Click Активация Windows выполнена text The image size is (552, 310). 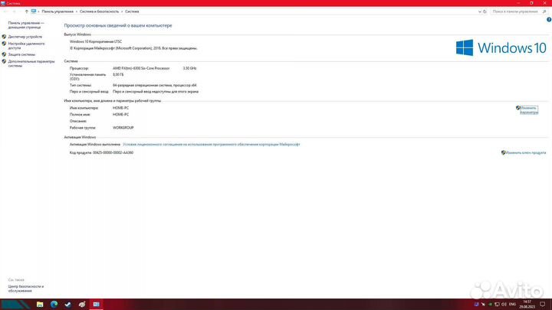[x=95, y=145]
